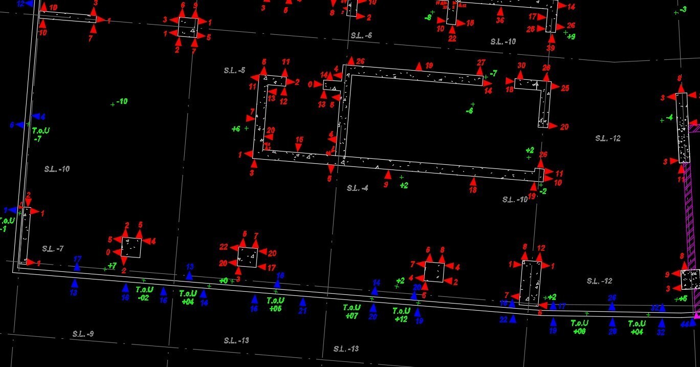Select the green T.o.U +06 annotation

point(579,327)
